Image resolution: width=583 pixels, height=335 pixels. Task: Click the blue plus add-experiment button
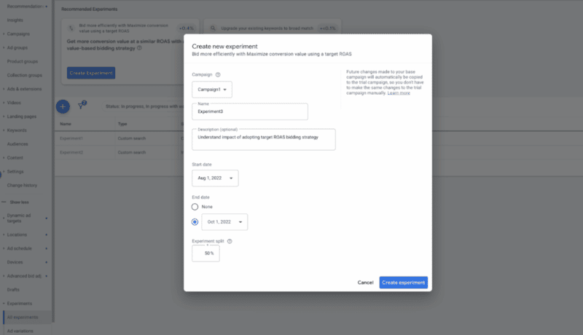(x=63, y=106)
